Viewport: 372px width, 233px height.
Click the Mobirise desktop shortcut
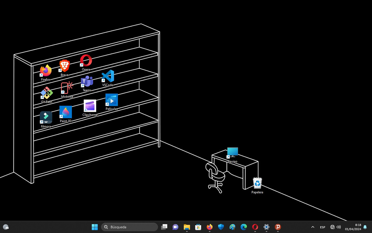point(67,90)
